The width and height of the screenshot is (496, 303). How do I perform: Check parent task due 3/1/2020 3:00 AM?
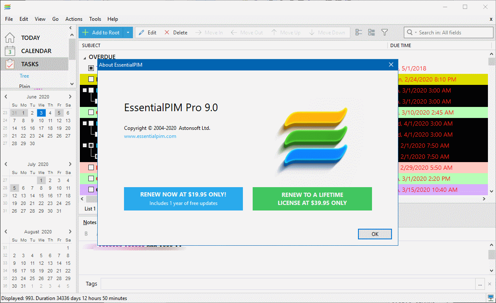[x=91, y=90]
